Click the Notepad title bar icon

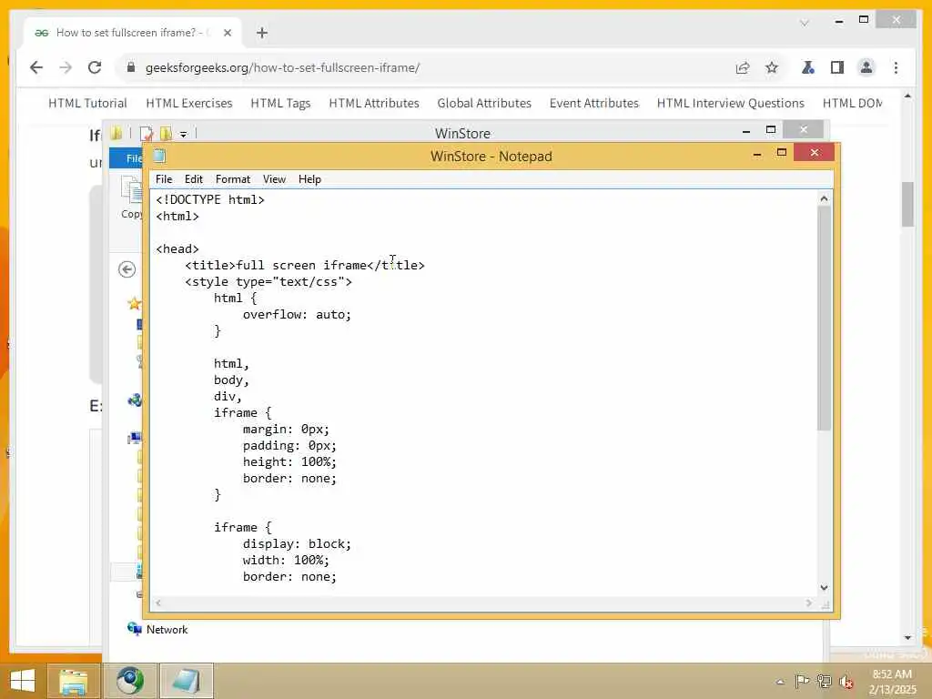point(159,156)
